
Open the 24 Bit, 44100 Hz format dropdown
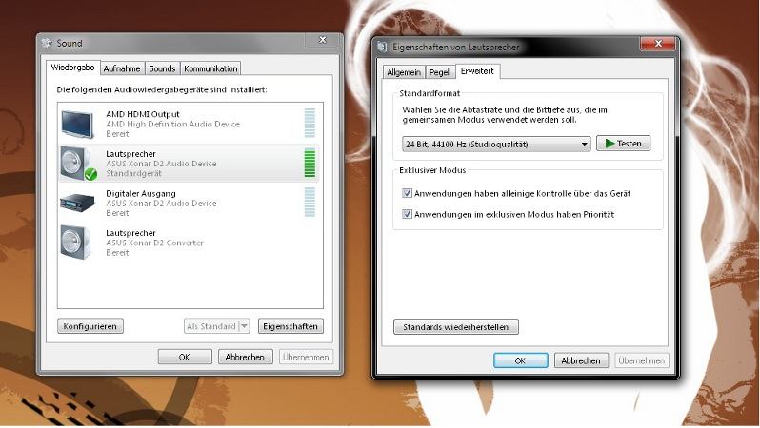point(496,144)
